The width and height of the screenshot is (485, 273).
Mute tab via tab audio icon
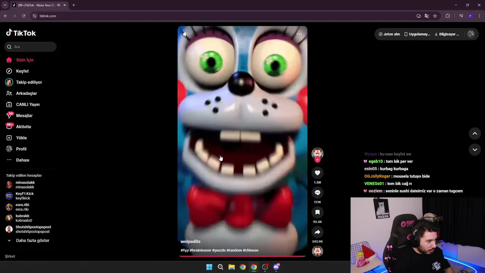58,5
